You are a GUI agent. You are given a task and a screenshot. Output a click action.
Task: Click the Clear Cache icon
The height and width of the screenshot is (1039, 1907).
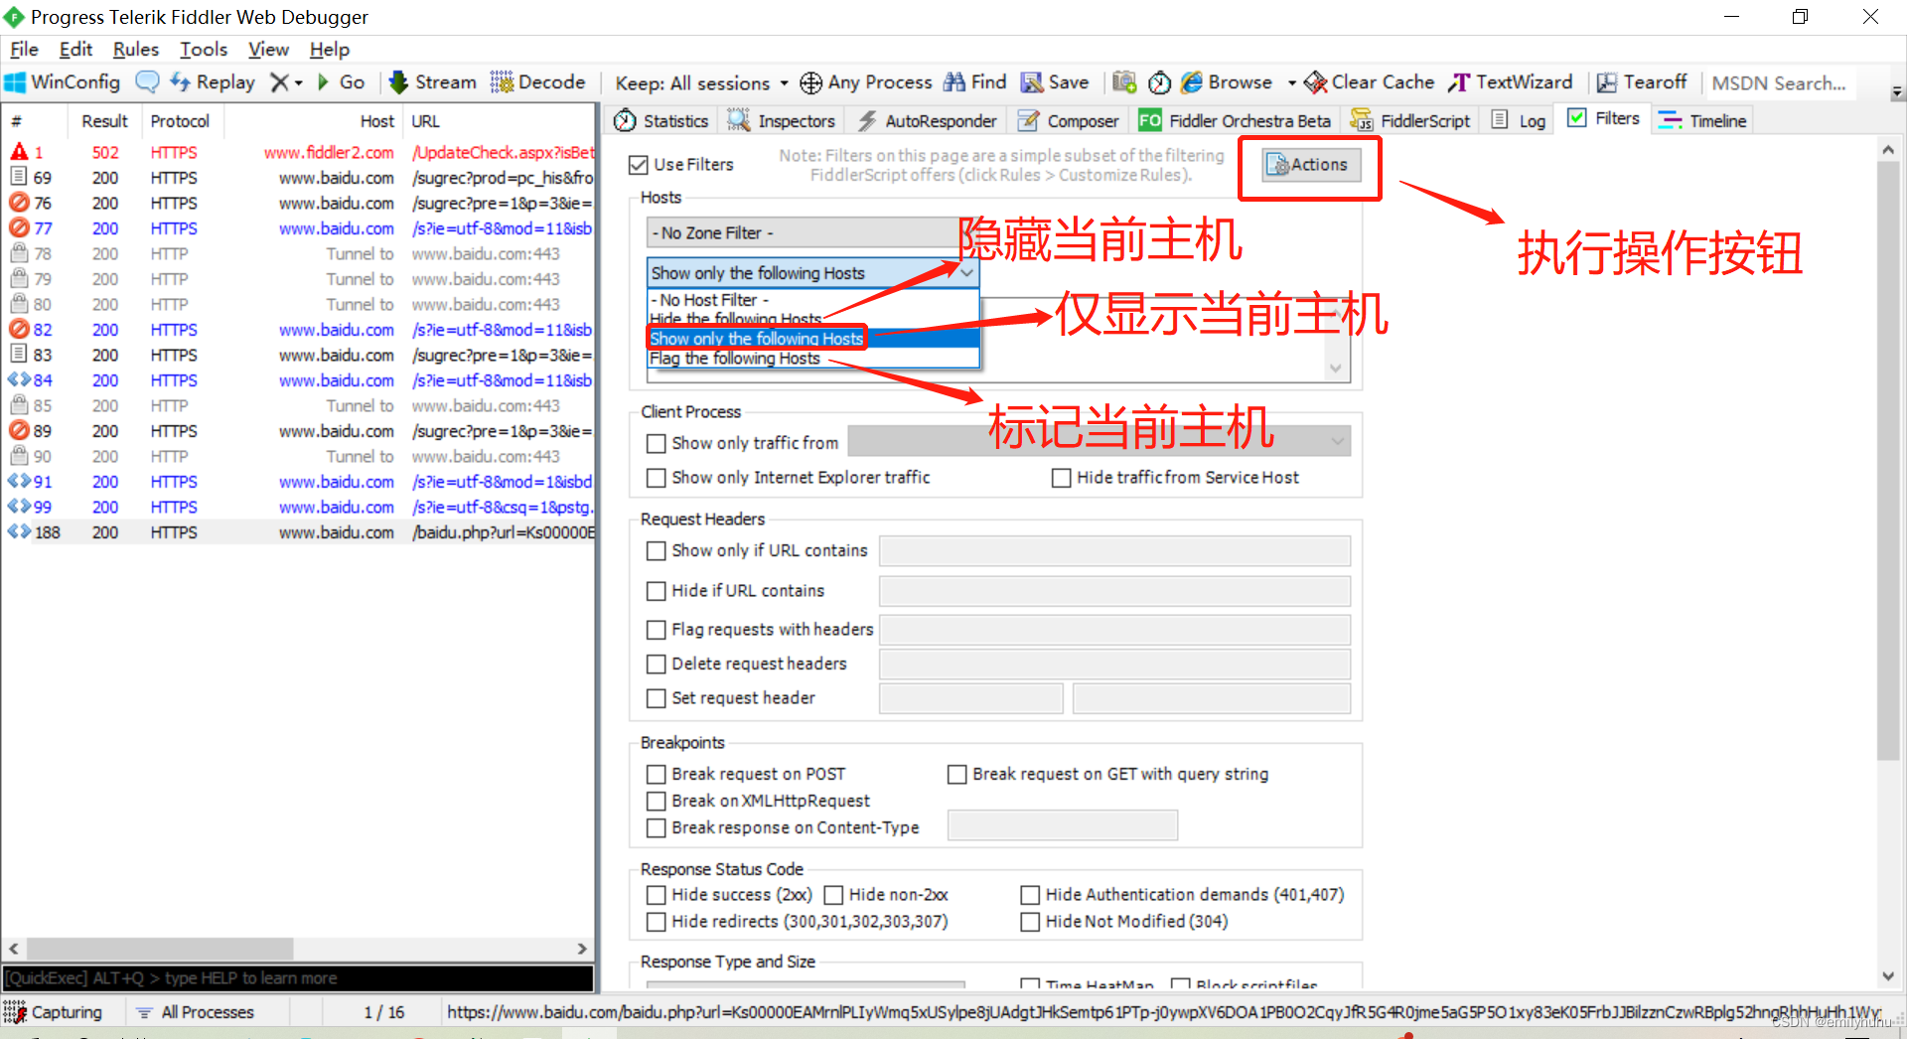[1315, 82]
